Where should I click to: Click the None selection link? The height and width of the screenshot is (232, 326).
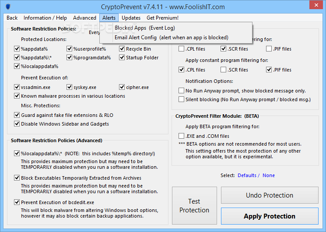[x=269, y=175]
